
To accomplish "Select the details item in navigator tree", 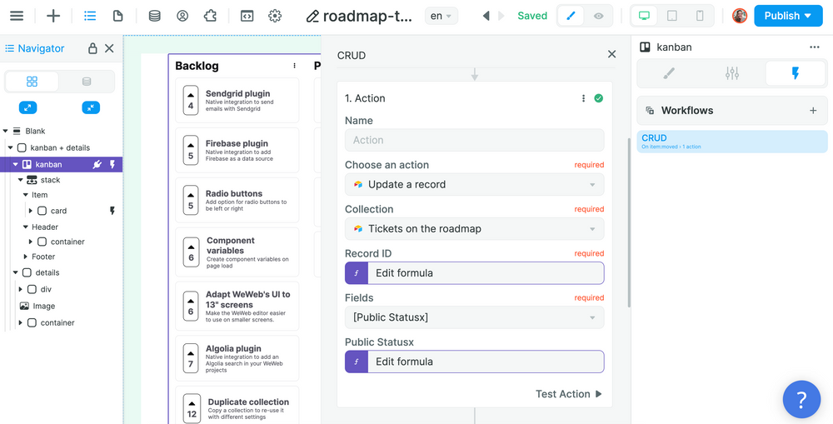I will [x=47, y=272].
